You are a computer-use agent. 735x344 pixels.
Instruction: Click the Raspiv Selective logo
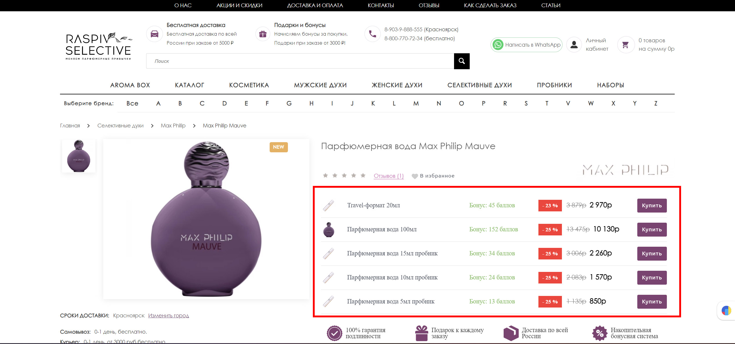(x=99, y=46)
